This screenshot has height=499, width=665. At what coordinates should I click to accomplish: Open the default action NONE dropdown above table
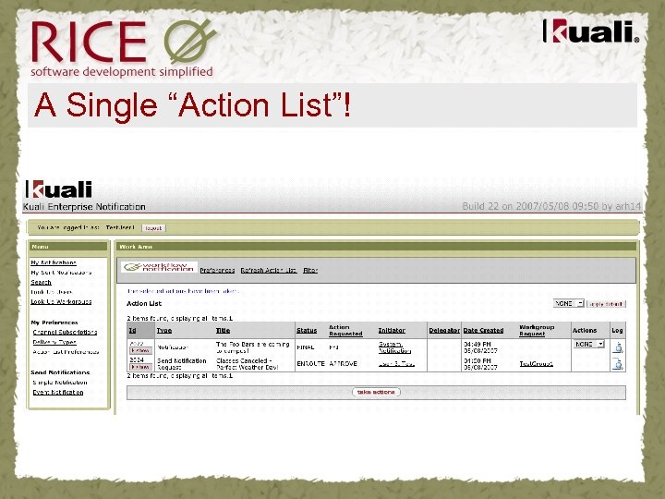click(569, 303)
